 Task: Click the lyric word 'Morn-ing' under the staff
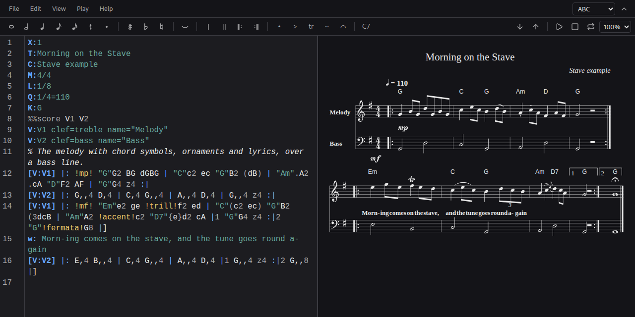[x=375, y=213]
